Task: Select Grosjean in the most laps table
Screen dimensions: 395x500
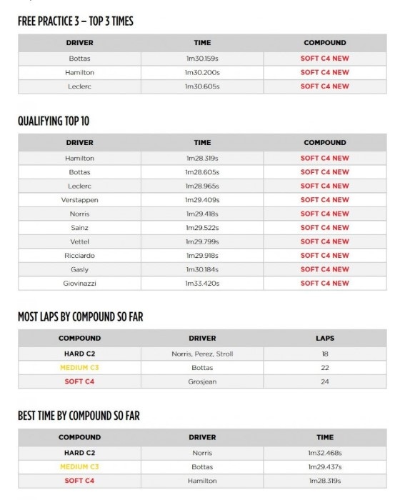Action: [x=202, y=381]
